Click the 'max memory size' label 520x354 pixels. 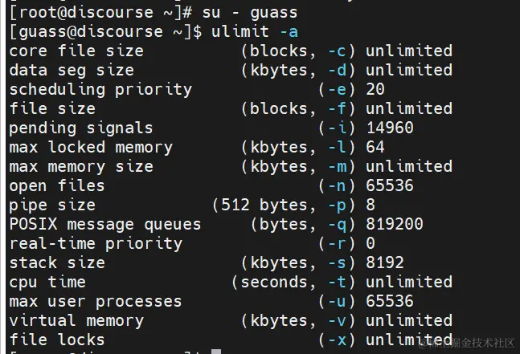(81, 167)
